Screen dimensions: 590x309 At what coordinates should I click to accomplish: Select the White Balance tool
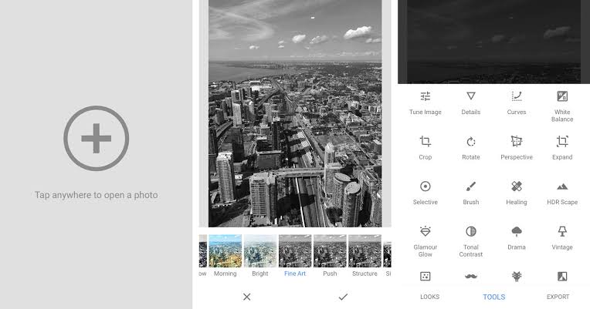(x=562, y=104)
